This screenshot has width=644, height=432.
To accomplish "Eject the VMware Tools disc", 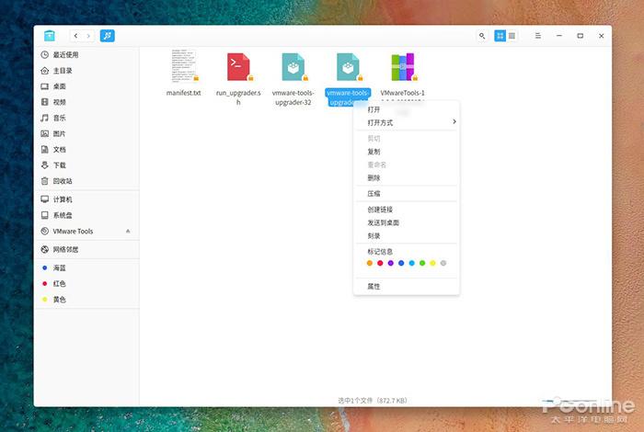I will 128,232.
